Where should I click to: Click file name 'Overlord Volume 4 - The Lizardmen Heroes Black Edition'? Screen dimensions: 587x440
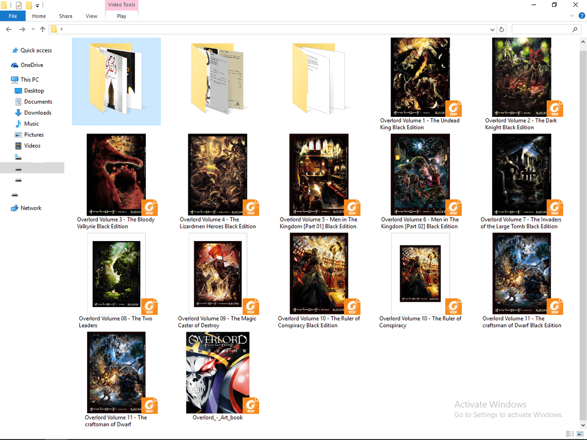218,223
